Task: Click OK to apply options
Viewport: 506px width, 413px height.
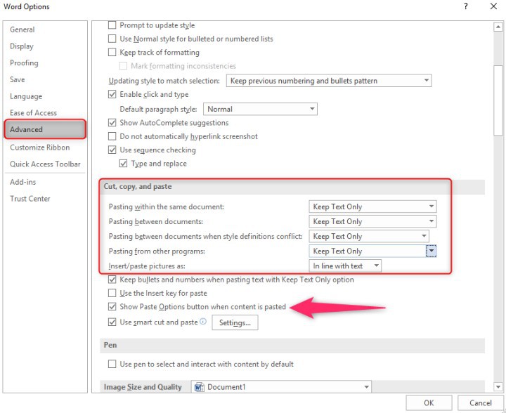Action: [429, 402]
